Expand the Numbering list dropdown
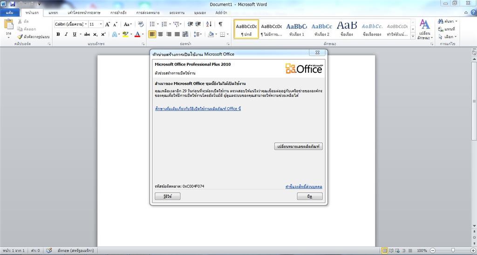Viewport: 477px width, 255px height. pos(170,24)
